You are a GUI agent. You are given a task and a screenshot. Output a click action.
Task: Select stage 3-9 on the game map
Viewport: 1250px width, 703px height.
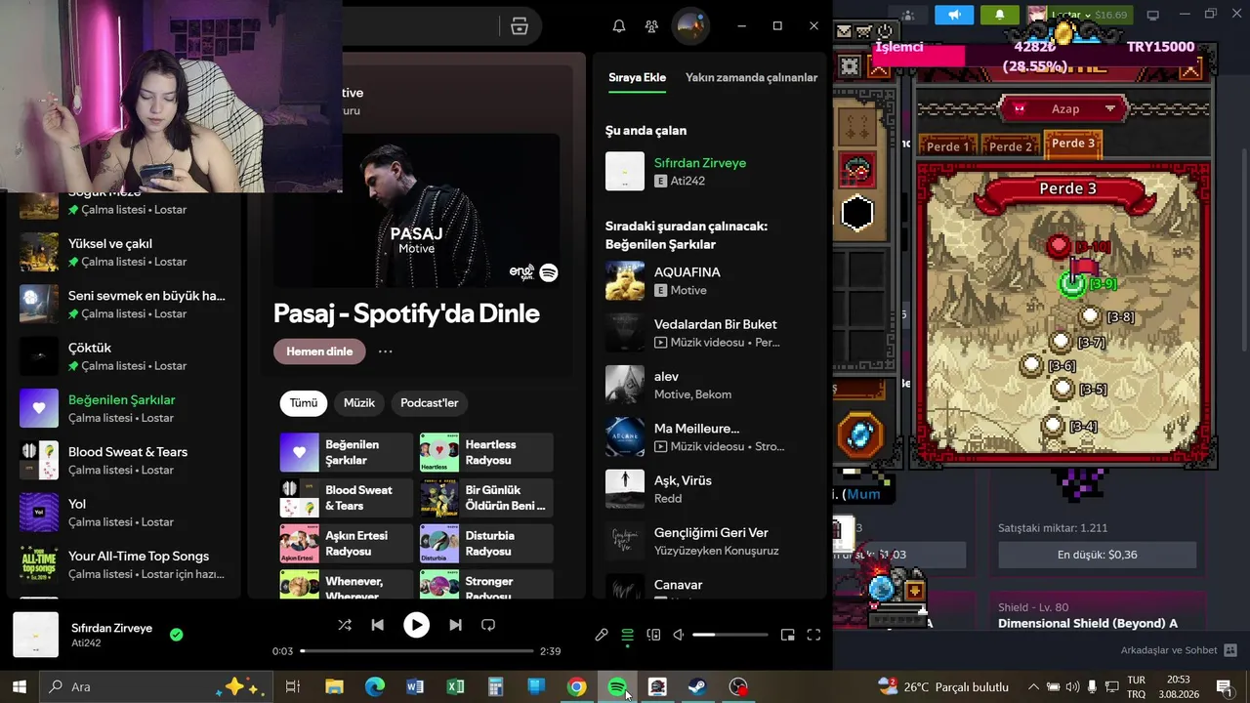[x=1073, y=284]
